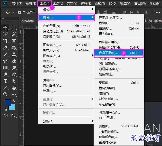Choose 图像大小(I)... menu item
Image resolution: width=162 pixels, height=146 pixels.
pyautogui.click(x=66, y=45)
